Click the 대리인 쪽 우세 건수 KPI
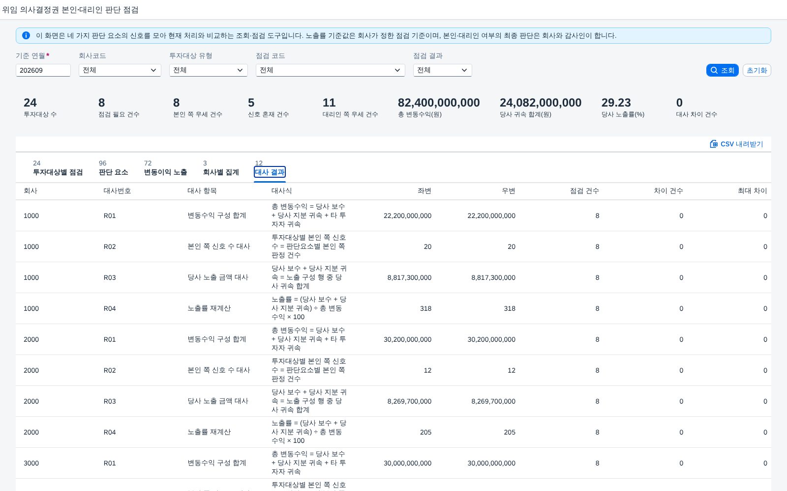 350,108
